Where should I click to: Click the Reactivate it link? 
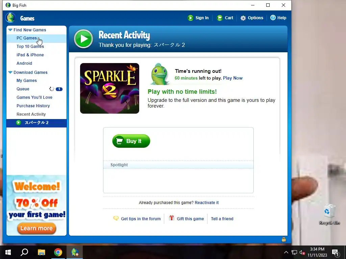coord(207,203)
